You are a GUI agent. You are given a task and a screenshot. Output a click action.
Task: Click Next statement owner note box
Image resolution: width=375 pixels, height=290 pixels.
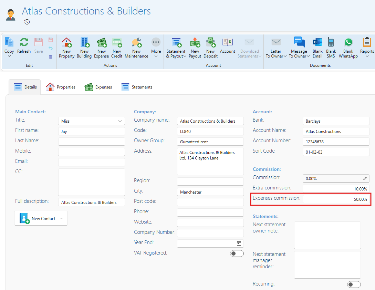tap(327, 235)
